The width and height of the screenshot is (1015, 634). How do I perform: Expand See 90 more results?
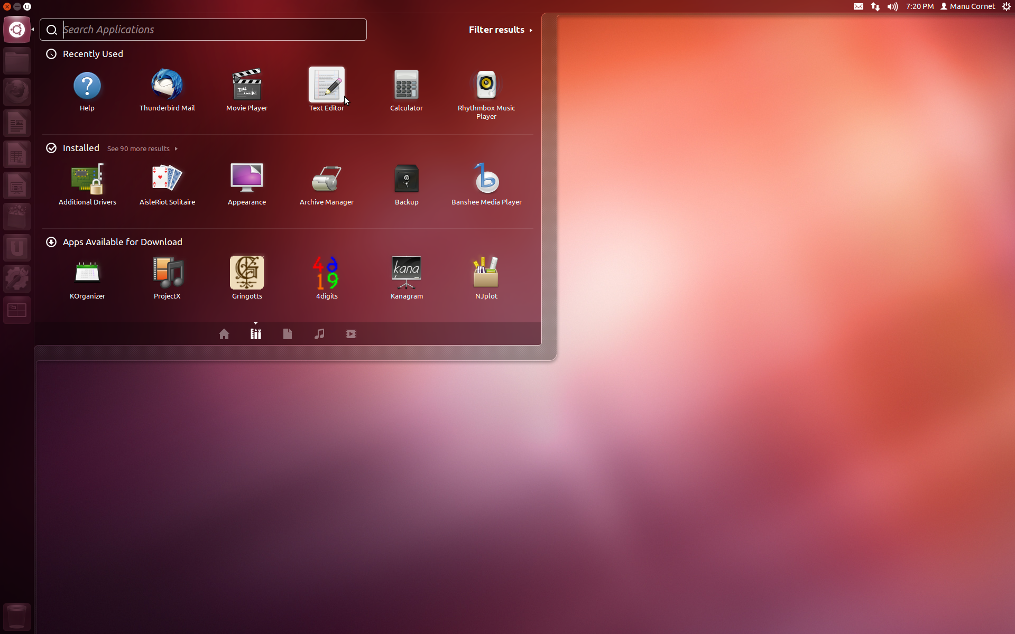click(142, 149)
